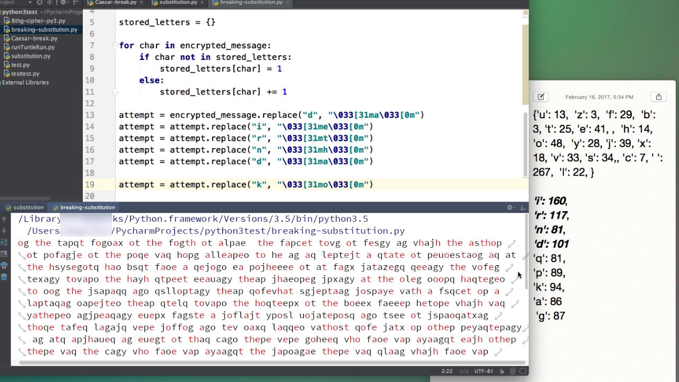Image resolution: width=679 pixels, height=382 pixels.
Task: Click the speech bubble icon in status bar
Action: 523,371
